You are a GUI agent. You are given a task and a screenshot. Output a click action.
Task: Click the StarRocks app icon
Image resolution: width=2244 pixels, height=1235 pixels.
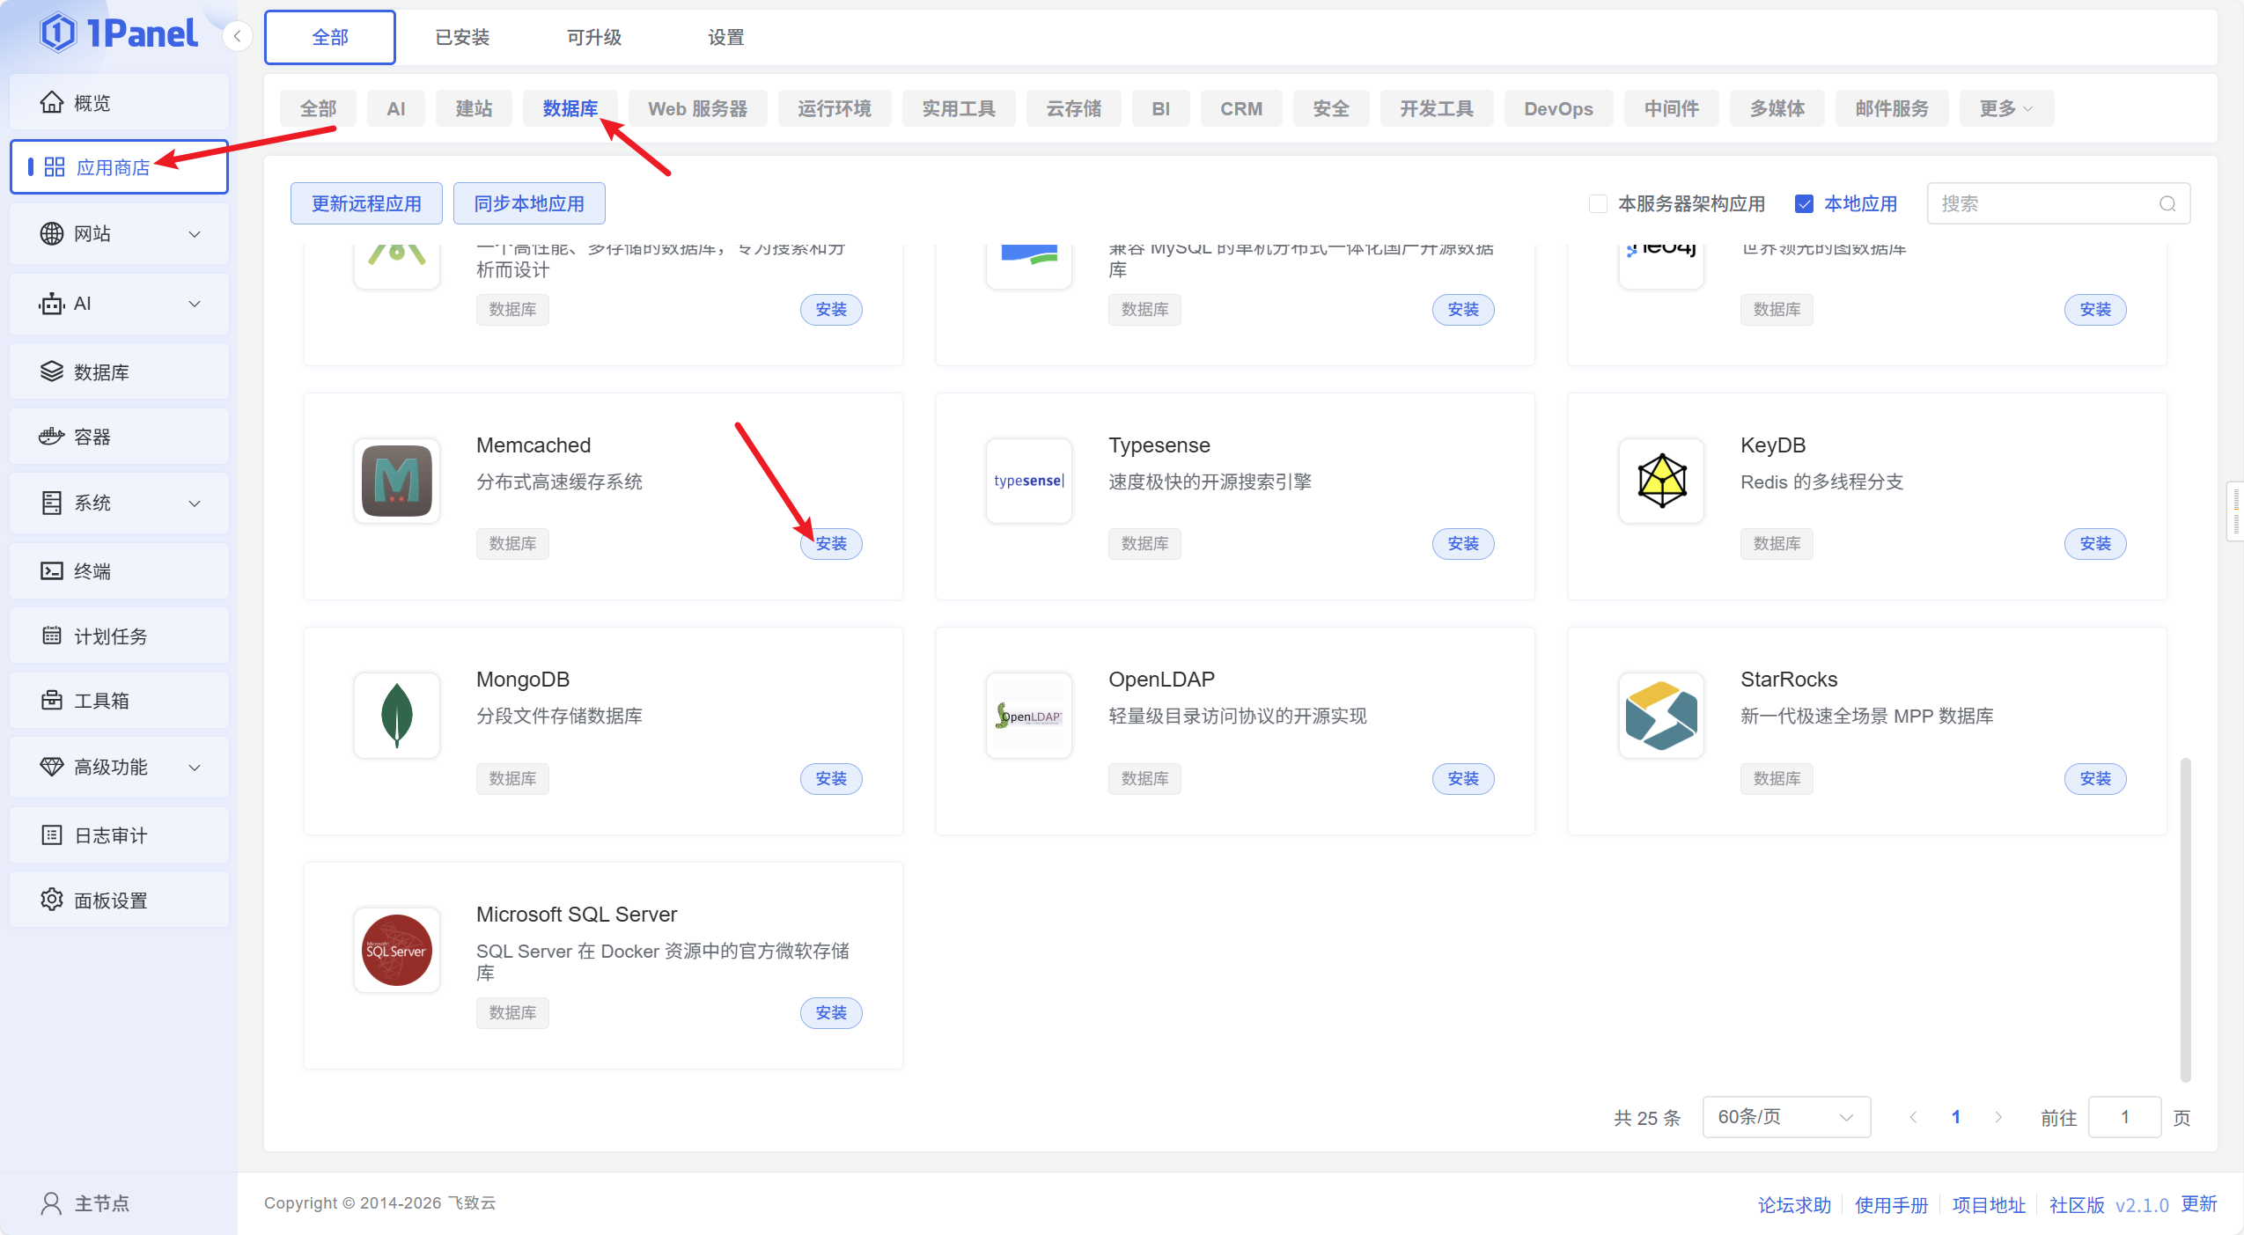click(1660, 715)
